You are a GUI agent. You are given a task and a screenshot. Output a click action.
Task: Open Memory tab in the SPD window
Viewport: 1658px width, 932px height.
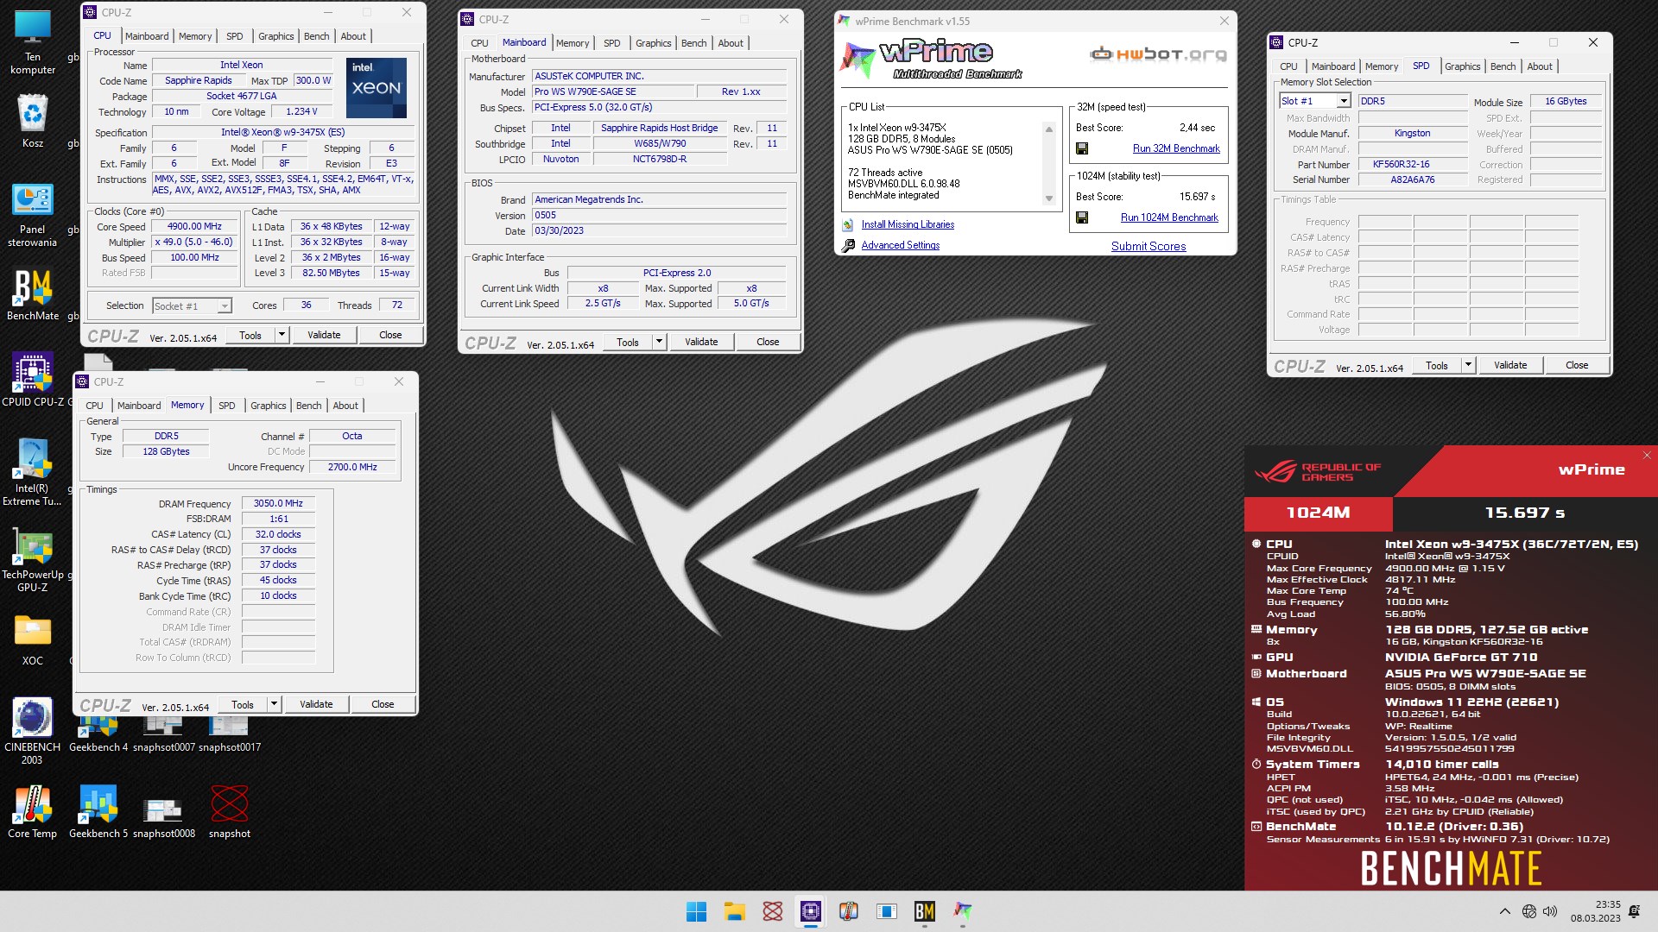click(x=1381, y=66)
